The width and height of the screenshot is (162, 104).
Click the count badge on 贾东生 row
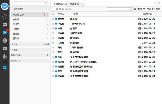click(140, 19)
